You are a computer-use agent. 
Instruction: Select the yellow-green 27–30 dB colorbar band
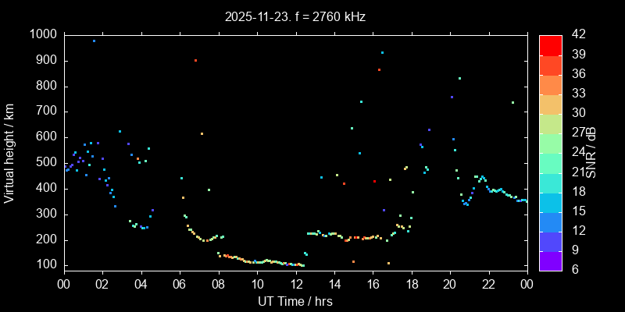pos(550,123)
